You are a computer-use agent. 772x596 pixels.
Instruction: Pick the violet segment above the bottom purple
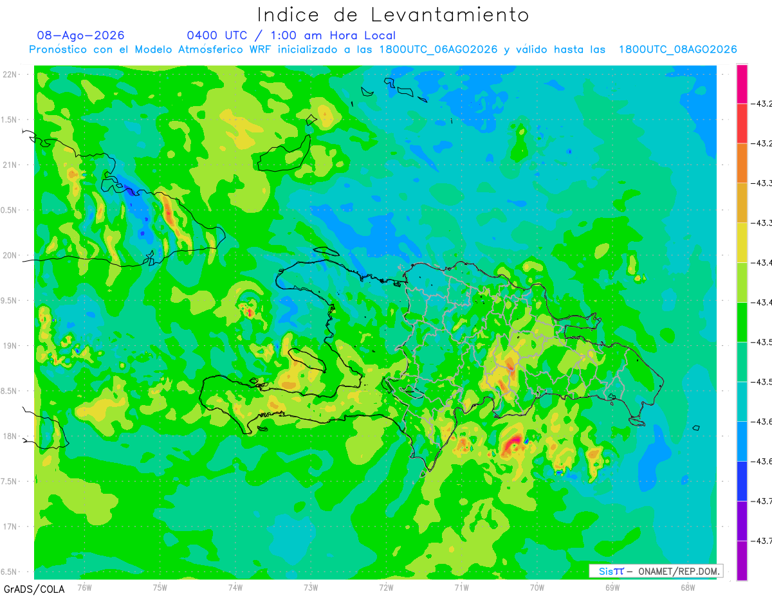pyautogui.click(x=742, y=521)
